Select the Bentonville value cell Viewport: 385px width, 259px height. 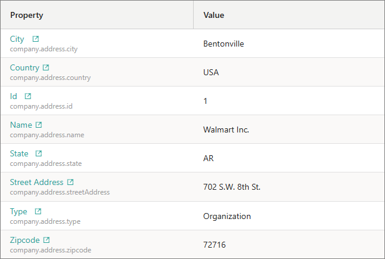(224, 44)
